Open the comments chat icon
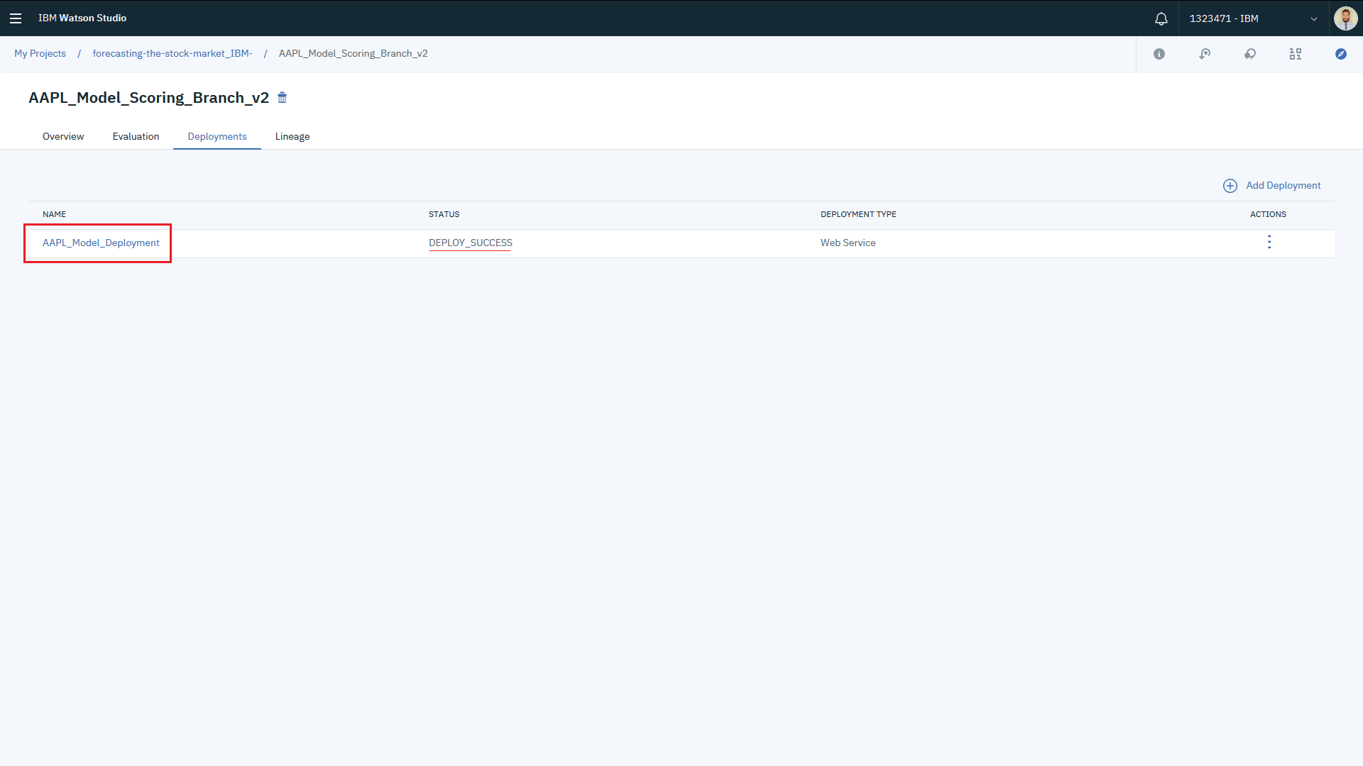The width and height of the screenshot is (1363, 766). pyautogui.click(x=1250, y=54)
